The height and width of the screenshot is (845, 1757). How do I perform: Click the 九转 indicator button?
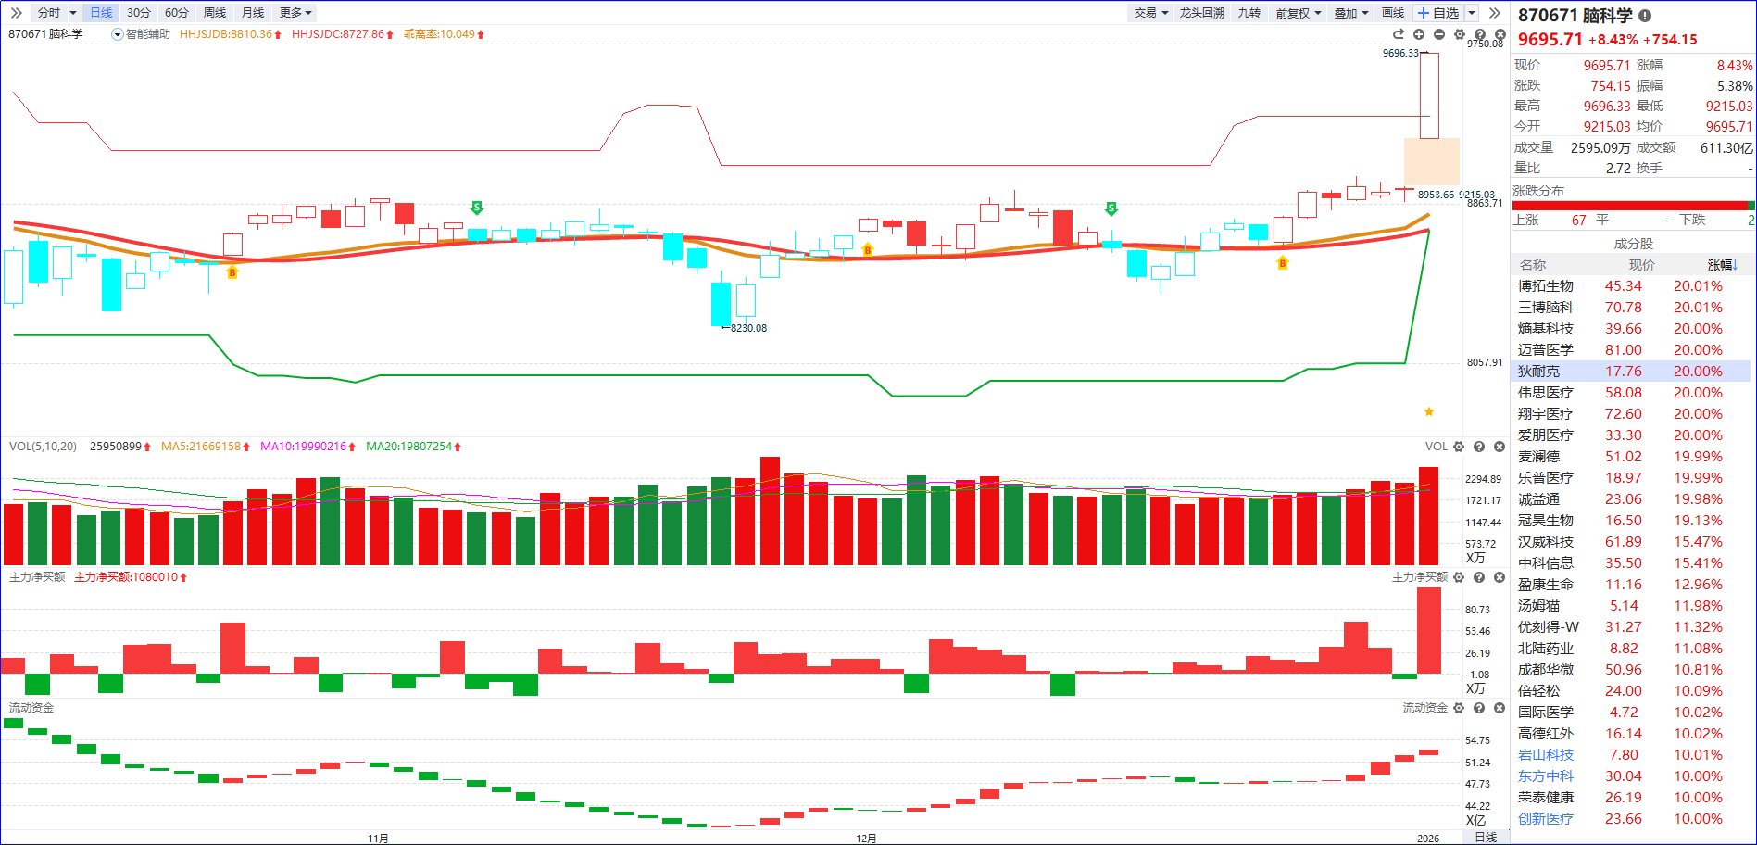click(x=1249, y=13)
